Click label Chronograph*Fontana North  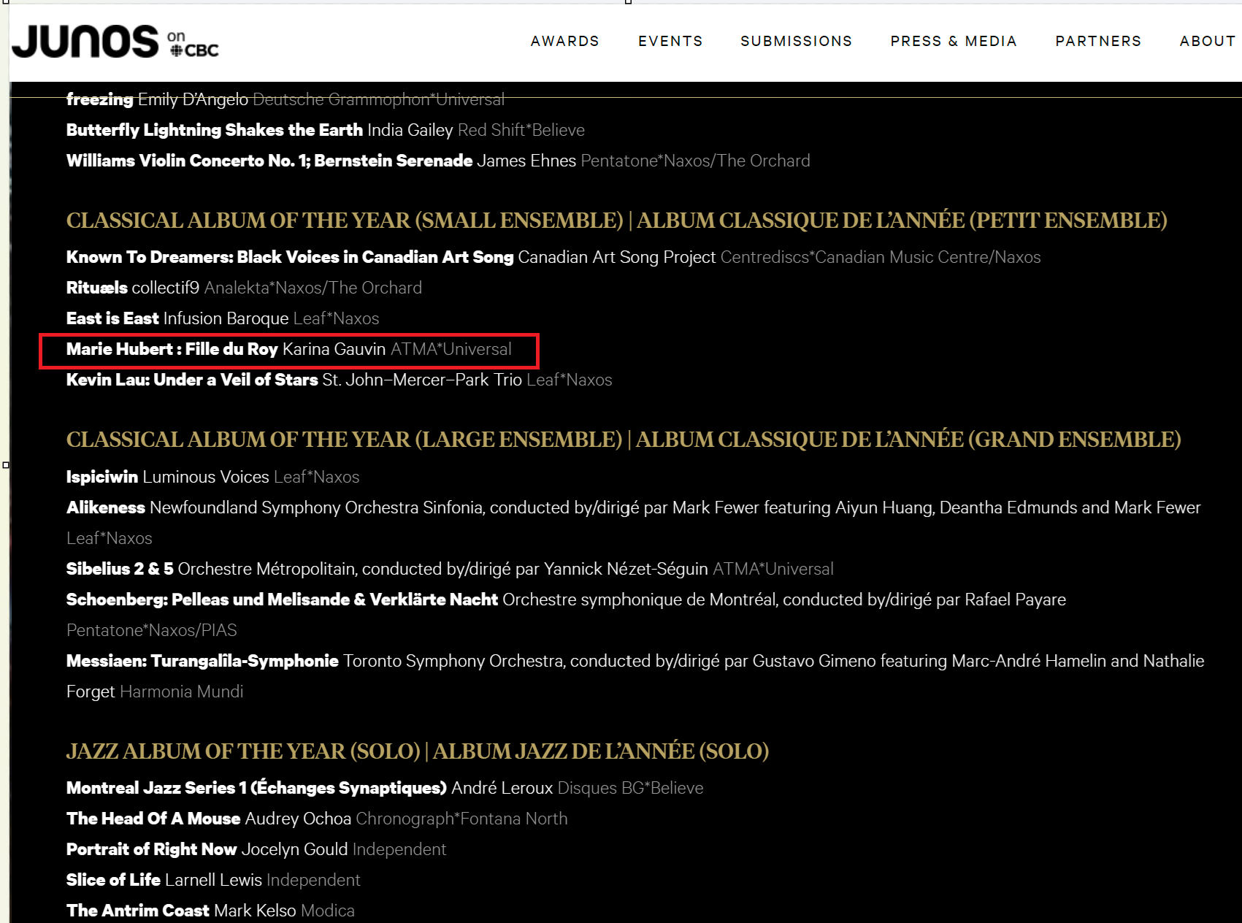point(462,819)
